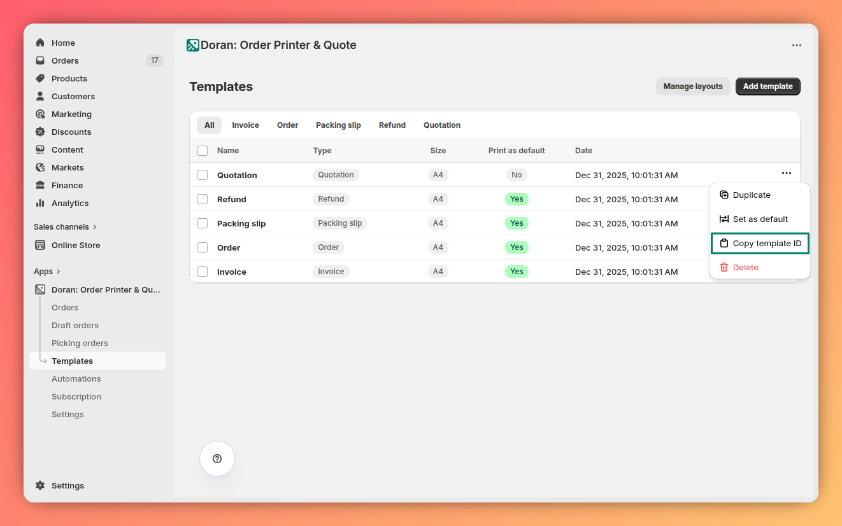This screenshot has height=526, width=842.
Task: Open the Automations sidebar link
Action: [76, 378]
